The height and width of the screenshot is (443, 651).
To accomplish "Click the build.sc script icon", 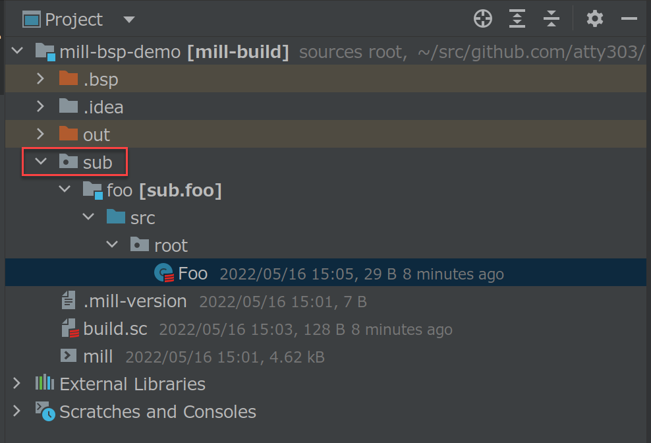I will tap(70, 328).
